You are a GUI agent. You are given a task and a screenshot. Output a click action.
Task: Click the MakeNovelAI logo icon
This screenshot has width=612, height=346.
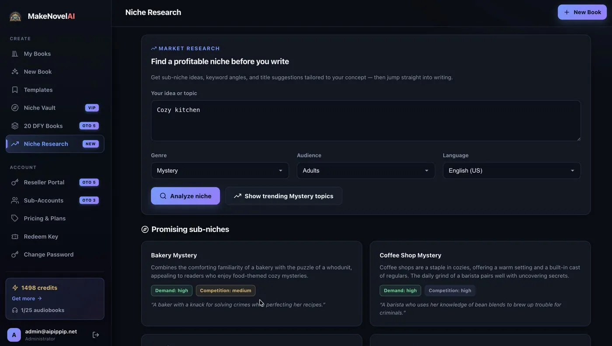coord(15,16)
